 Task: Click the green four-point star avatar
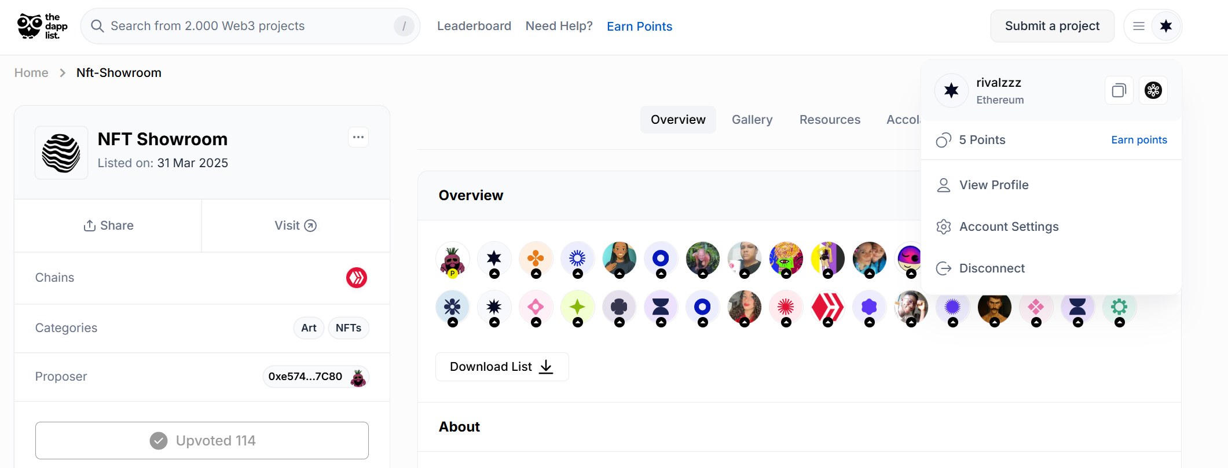pos(578,307)
